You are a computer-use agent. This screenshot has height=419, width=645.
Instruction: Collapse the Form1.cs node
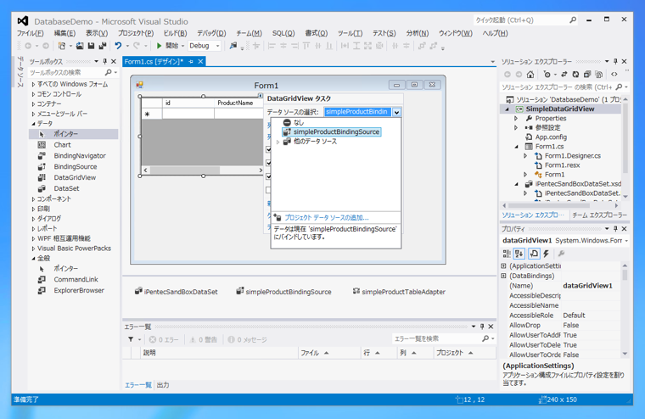pos(517,147)
